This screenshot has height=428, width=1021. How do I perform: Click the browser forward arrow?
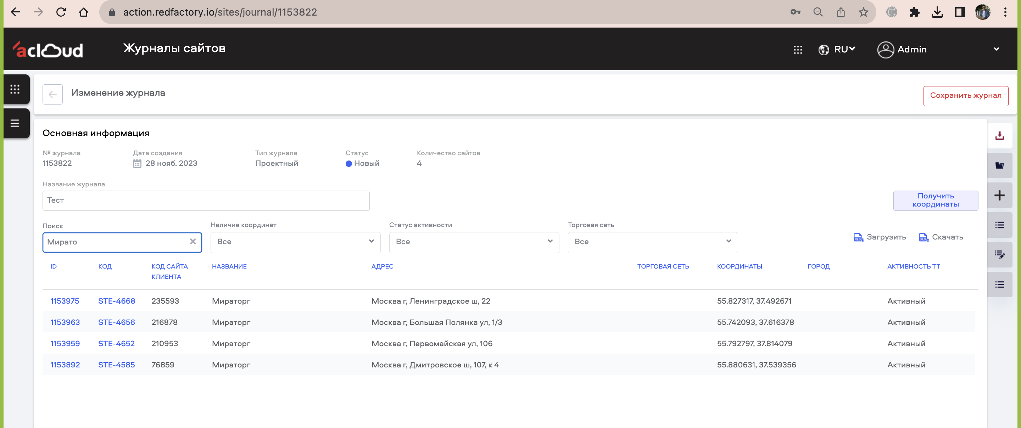coord(38,12)
